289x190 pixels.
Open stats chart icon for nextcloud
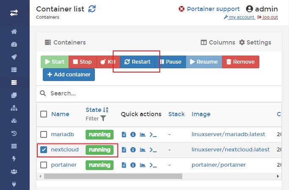coord(143,150)
